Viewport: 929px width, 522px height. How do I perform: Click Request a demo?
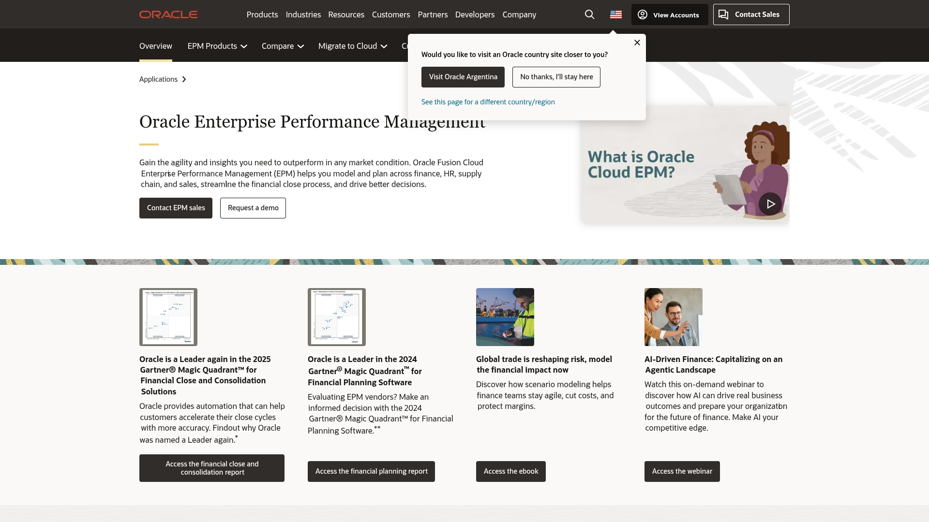[253, 208]
